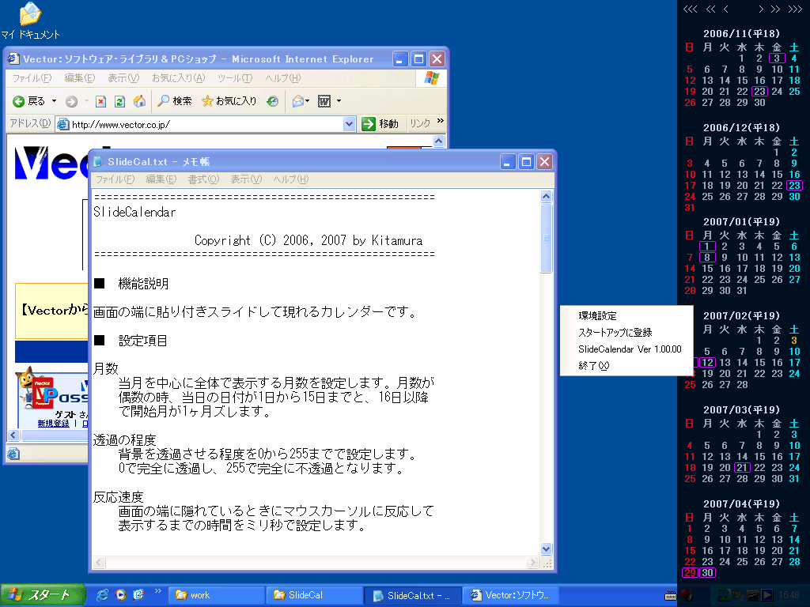Image resolution: width=810 pixels, height=607 pixels.
Task: Open the お気に入り(A) menu in Internet Explorer
Action: (178, 78)
